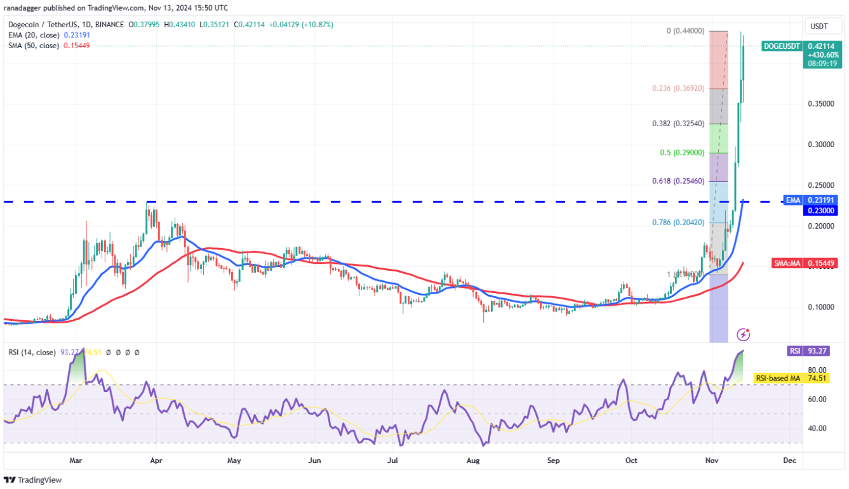The image size is (849, 489).
Task: Click Nov on the time axis
Action: (x=711, y=460)
